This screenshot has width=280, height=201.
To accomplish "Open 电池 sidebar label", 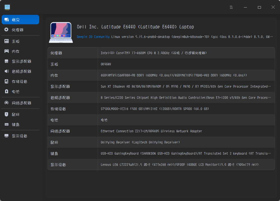I will tap(15, 92).
